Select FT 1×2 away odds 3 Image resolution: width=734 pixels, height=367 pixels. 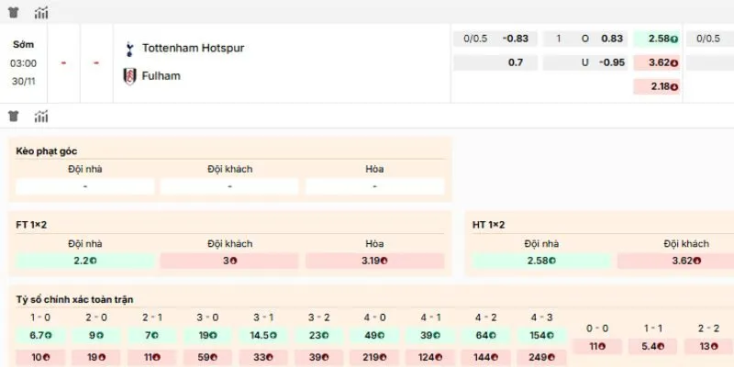(229, 261)
